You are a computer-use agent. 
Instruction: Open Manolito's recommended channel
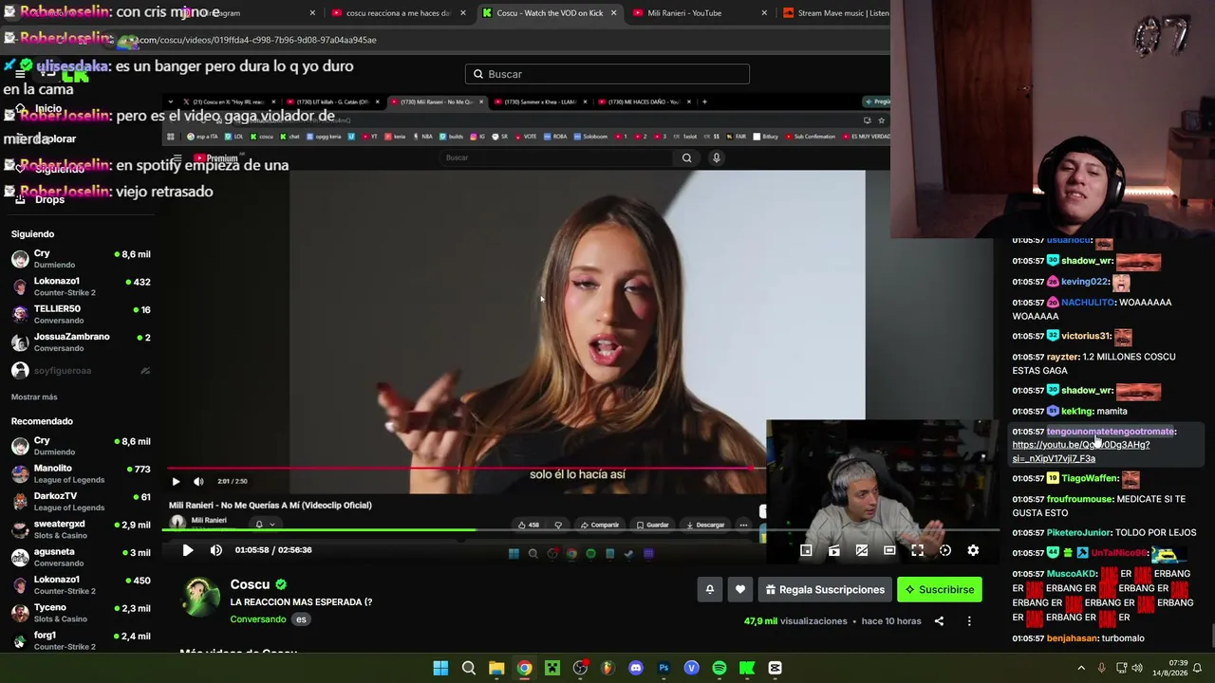[x=80, y=473]
